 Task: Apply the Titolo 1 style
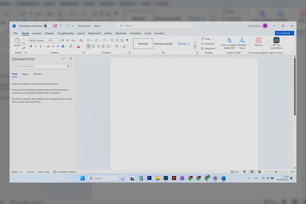click(183, 44)
